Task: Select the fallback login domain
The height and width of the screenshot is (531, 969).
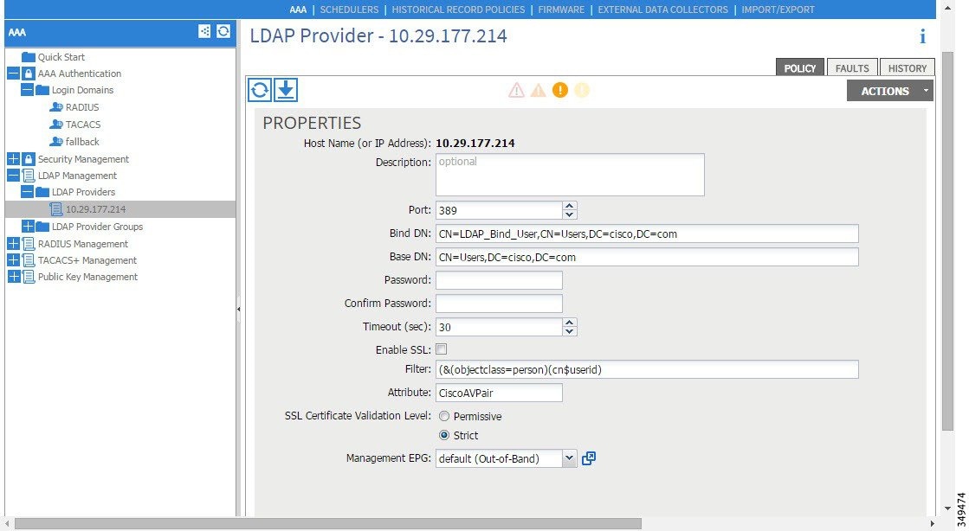Action: click(82, 142)
